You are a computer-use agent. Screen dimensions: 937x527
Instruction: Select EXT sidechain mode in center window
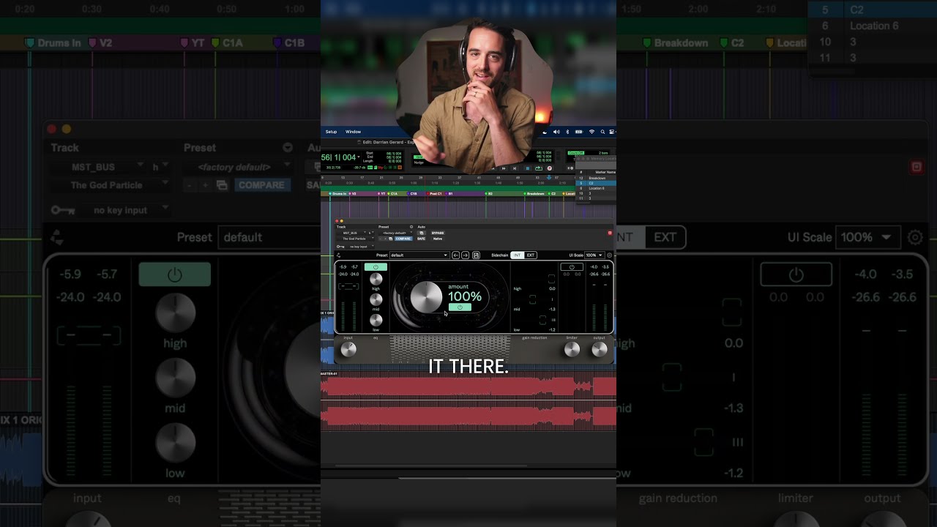(x=531, y=255)
